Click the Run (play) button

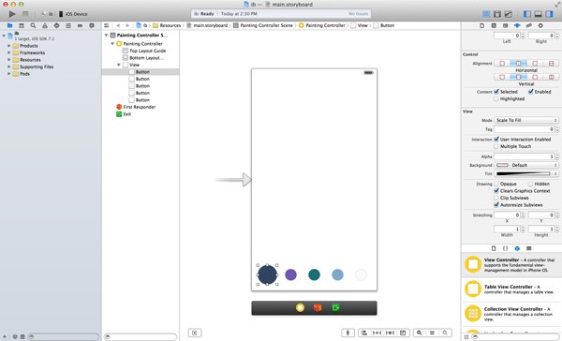coord(12,14)
